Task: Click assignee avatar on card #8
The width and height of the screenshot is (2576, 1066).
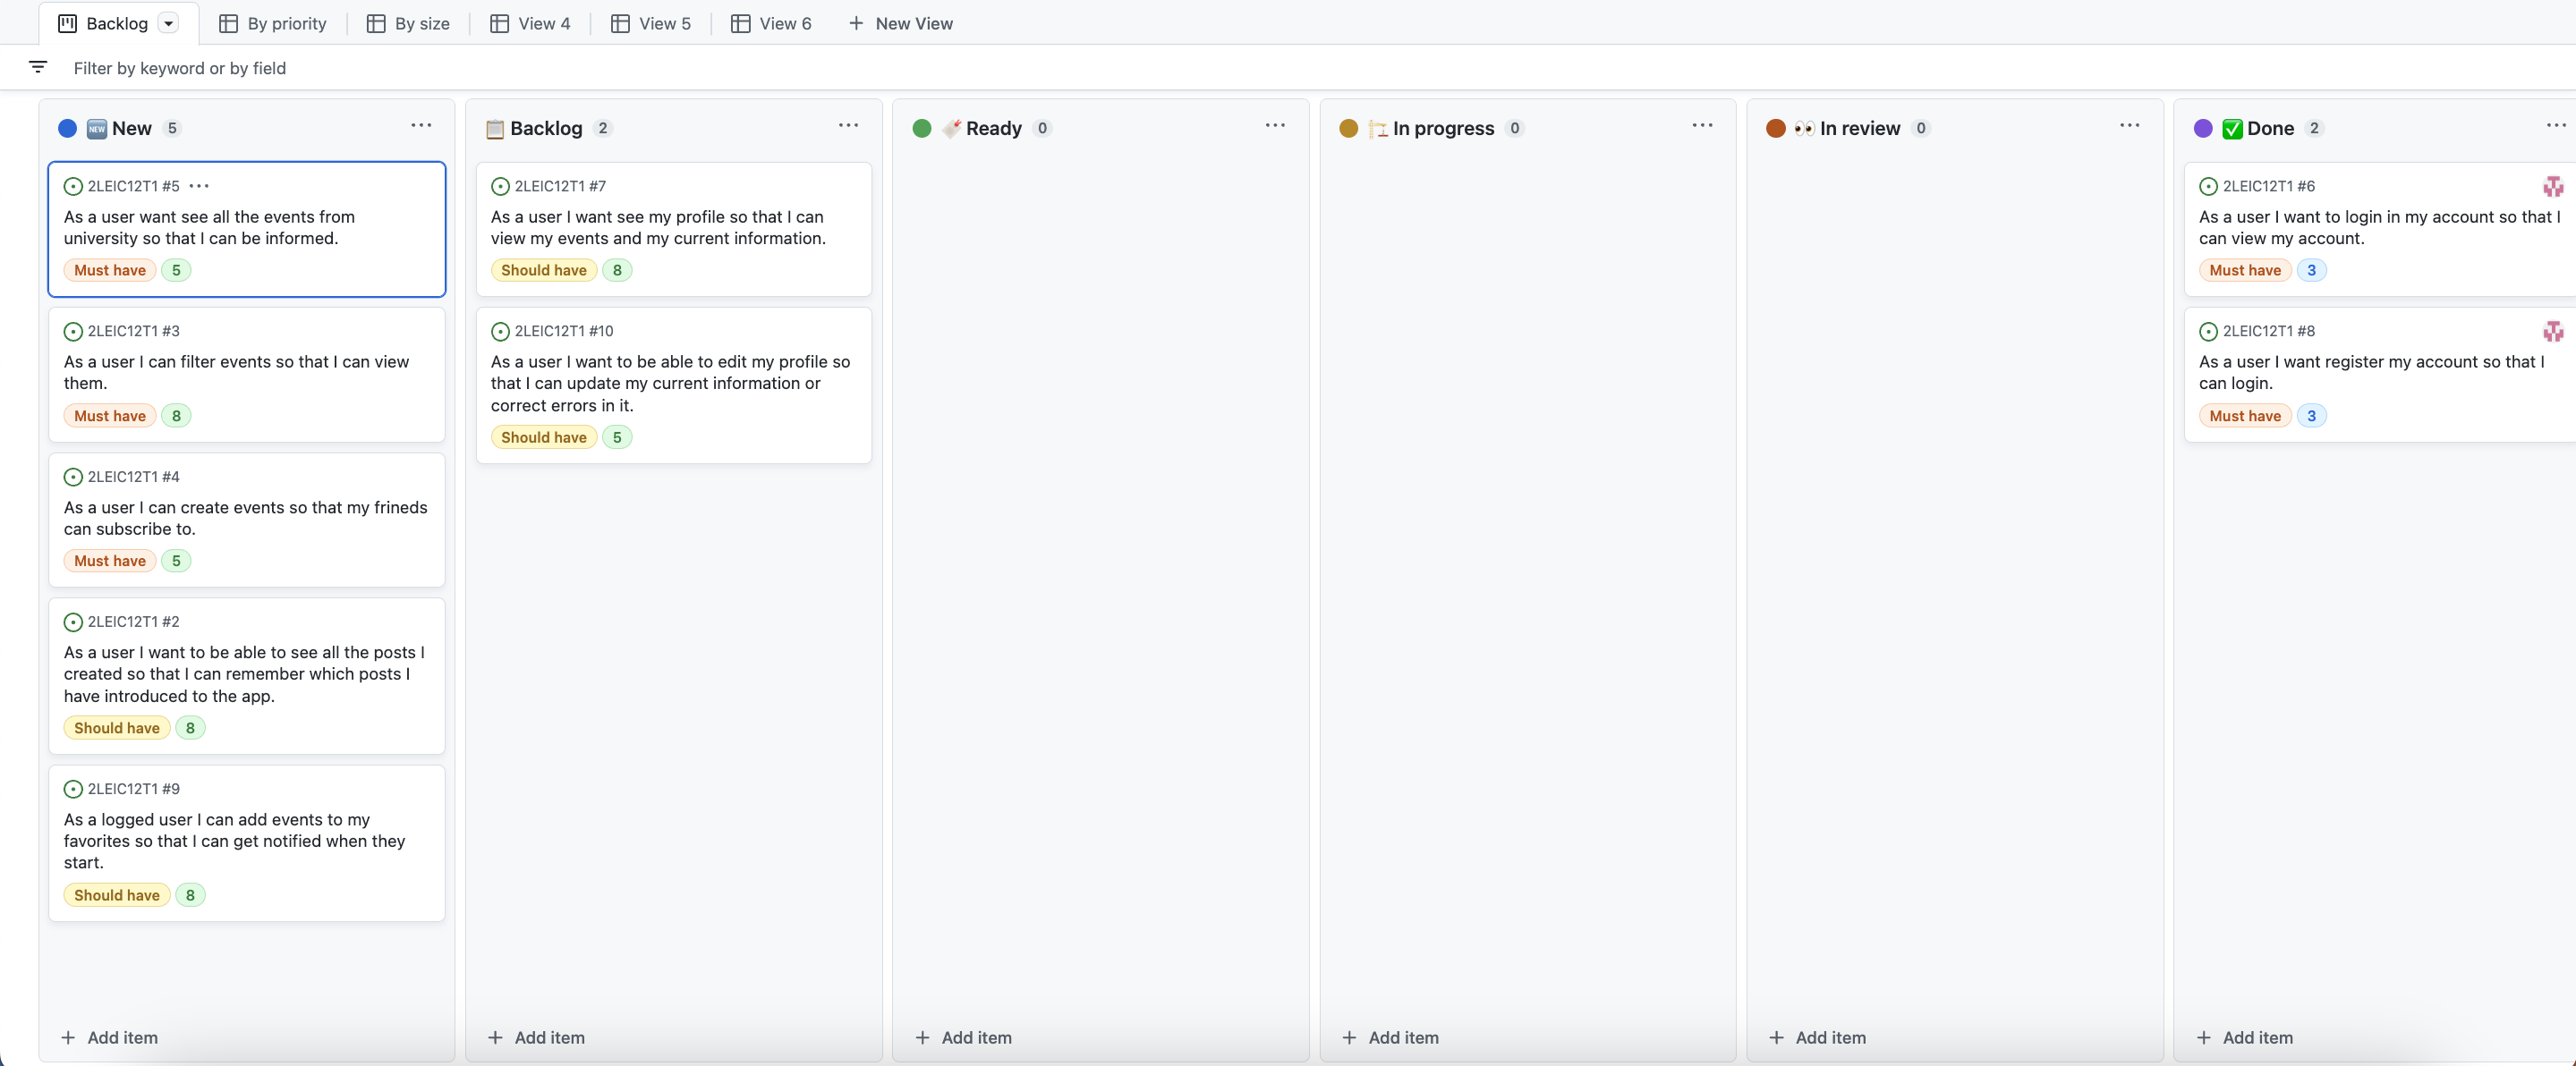Action: click(x=2552, y=332)
